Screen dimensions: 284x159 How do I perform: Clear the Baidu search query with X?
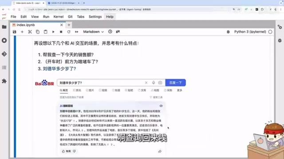[x=146, y=83]
